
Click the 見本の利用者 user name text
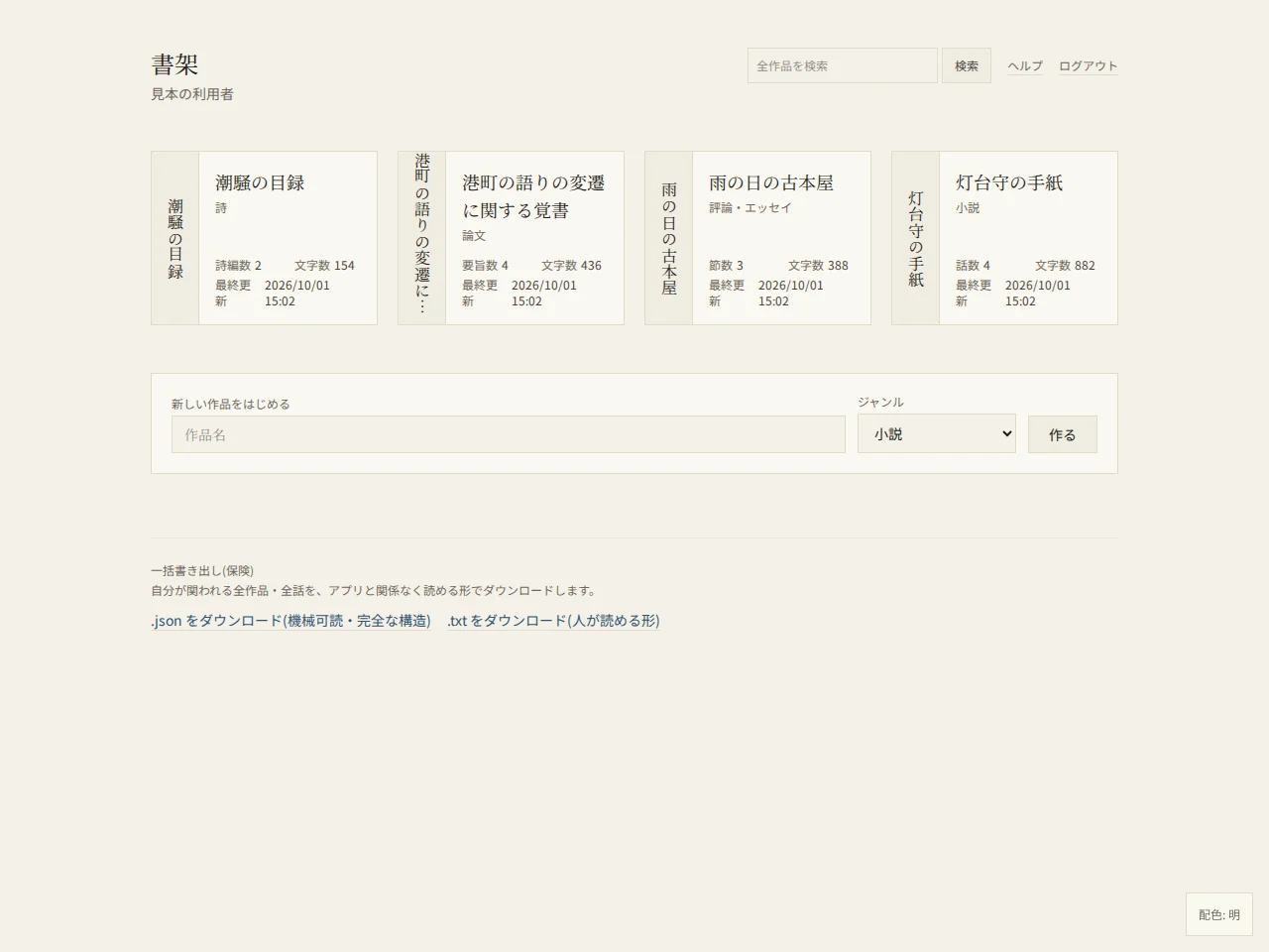click(192, 94)
